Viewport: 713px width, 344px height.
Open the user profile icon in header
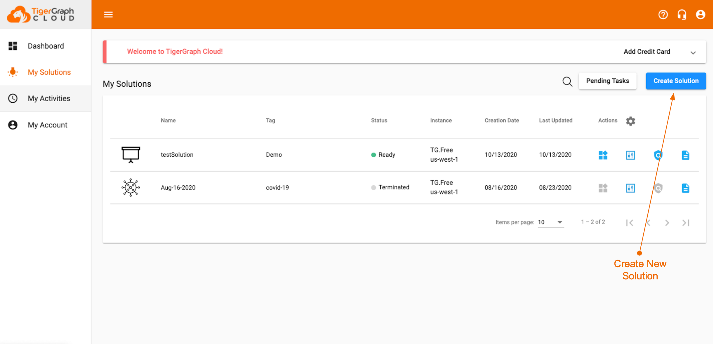pyautogui.click(x=700, y=15)
